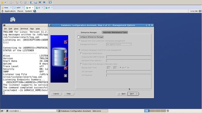Click the show desktop icon in bottom panel
This screenshot has width=202, height=113.
(2, 111)
